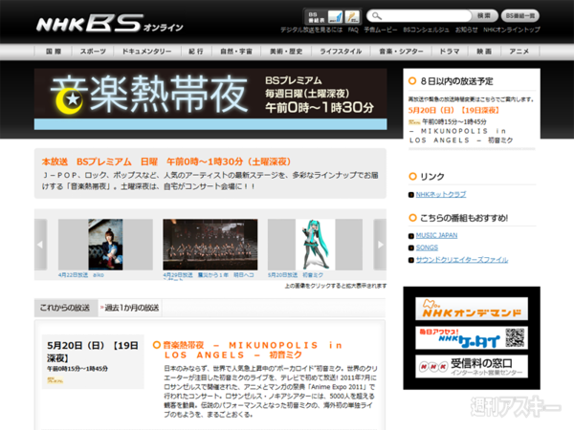
Task: Click the 検索 search button
Action: pyautogui.click(x=484, y=15)
